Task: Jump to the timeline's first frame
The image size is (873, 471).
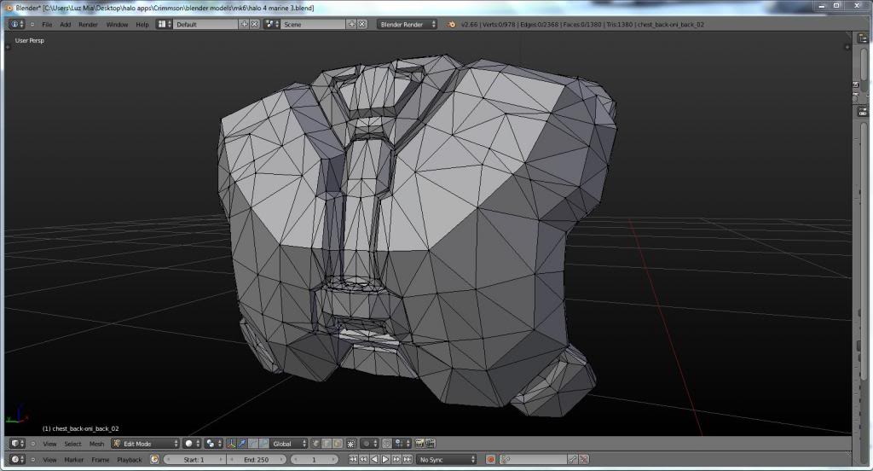Action: click(x=354, y=460)
